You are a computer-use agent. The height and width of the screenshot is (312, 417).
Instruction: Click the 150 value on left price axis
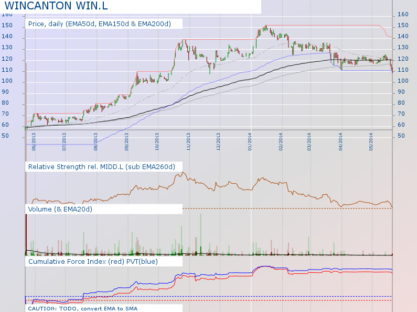pos(7,26)
